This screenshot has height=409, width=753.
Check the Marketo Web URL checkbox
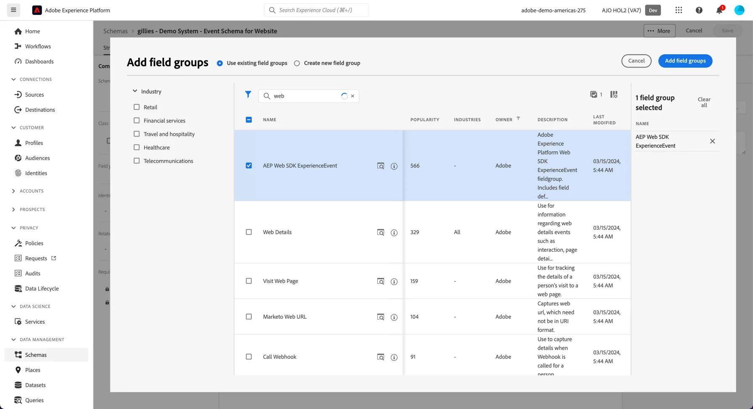click(249, 317)
